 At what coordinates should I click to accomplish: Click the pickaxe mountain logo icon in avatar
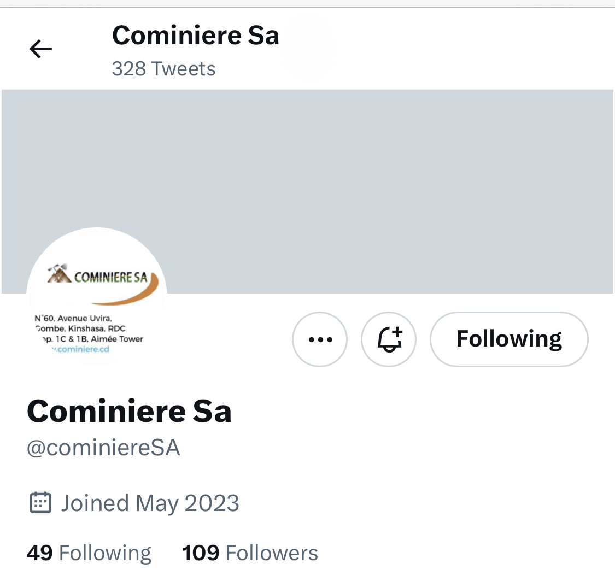click(59, 273)
